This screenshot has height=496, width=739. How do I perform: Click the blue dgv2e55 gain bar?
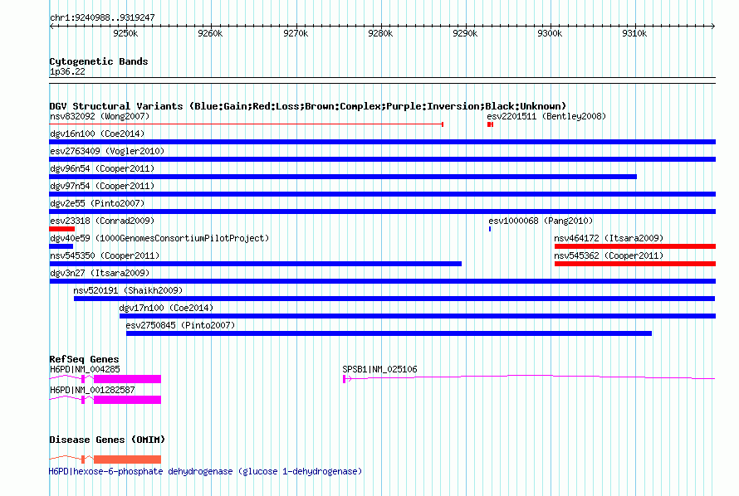pos(383,212)
